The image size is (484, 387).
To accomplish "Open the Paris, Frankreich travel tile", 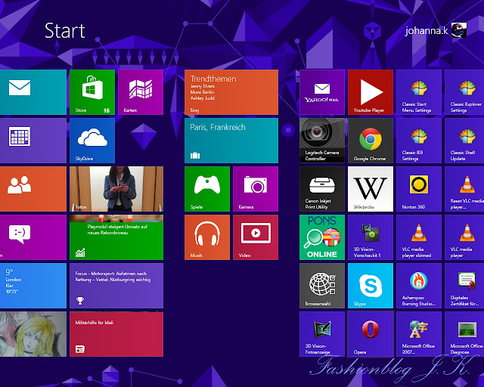I will click(231, 141).
